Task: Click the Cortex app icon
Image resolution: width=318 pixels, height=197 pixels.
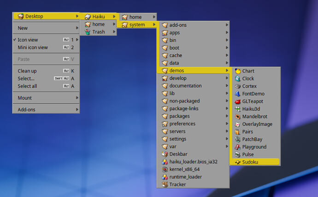Action: pyautogui.click(x=237, y=86)
